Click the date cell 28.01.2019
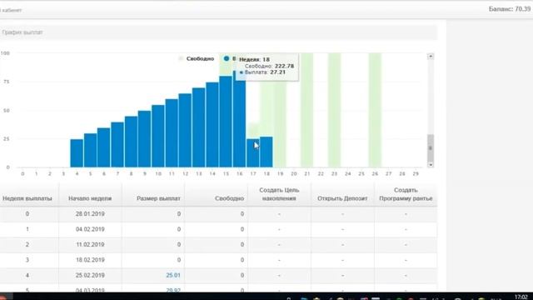 (x=90, y=214)
